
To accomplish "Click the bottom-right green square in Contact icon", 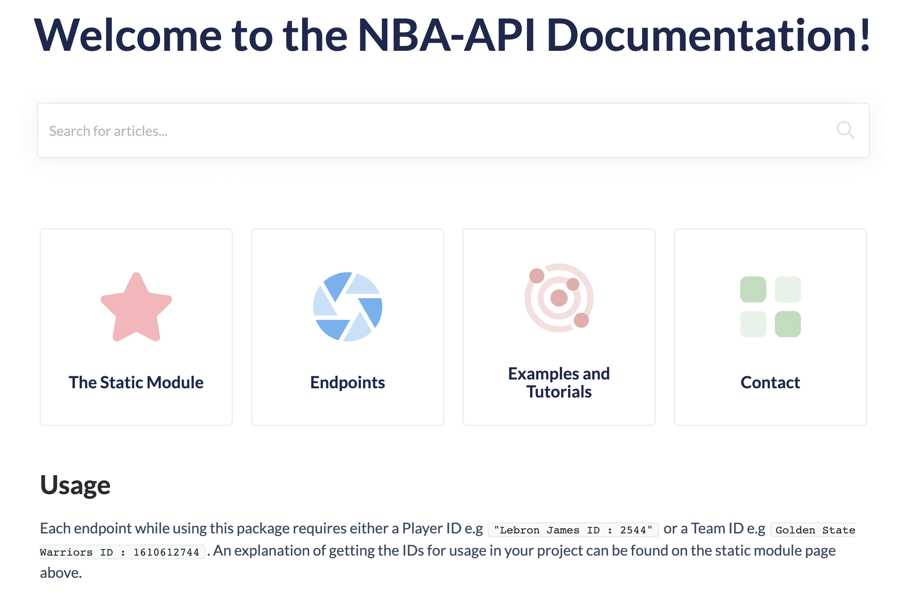I will (788, 324).
